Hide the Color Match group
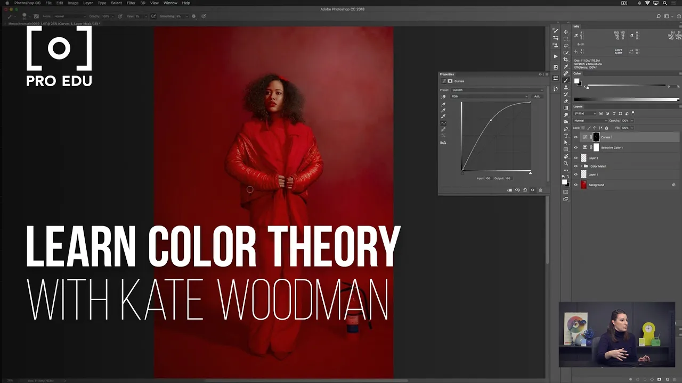Screen dimensions: 682x383 (576, 166)
